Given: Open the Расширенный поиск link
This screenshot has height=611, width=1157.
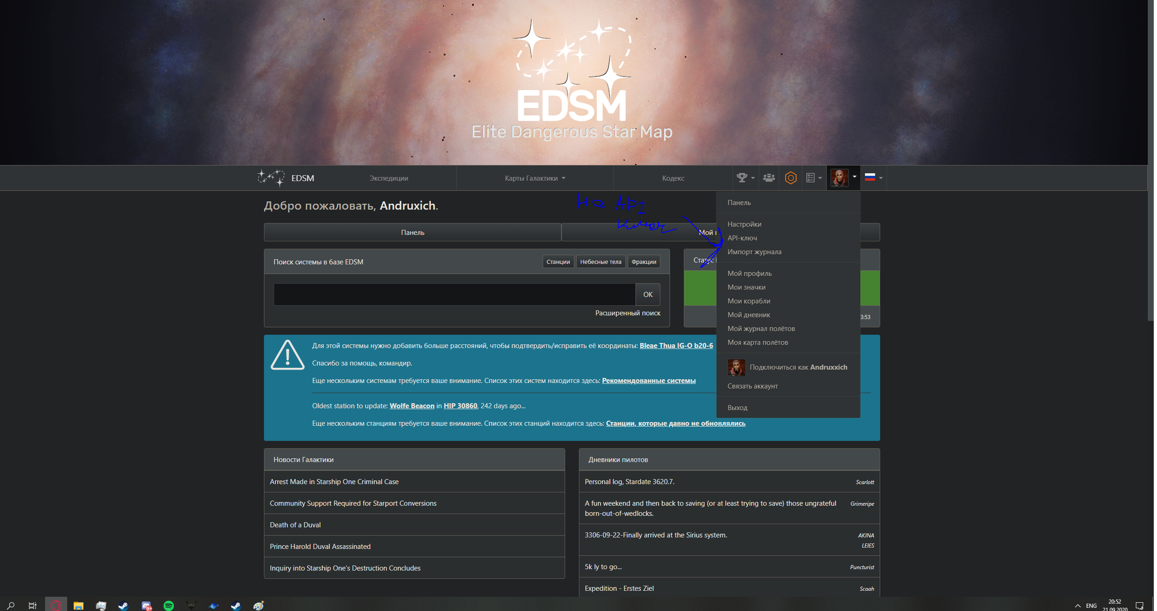Looking at the screenshot, I should pyautogui.click(x=628, y=313).
